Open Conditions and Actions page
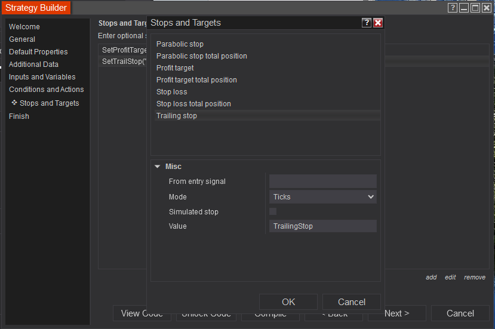Screen dimensions: 495x329 pyautogui.click(x=47, y=90)
